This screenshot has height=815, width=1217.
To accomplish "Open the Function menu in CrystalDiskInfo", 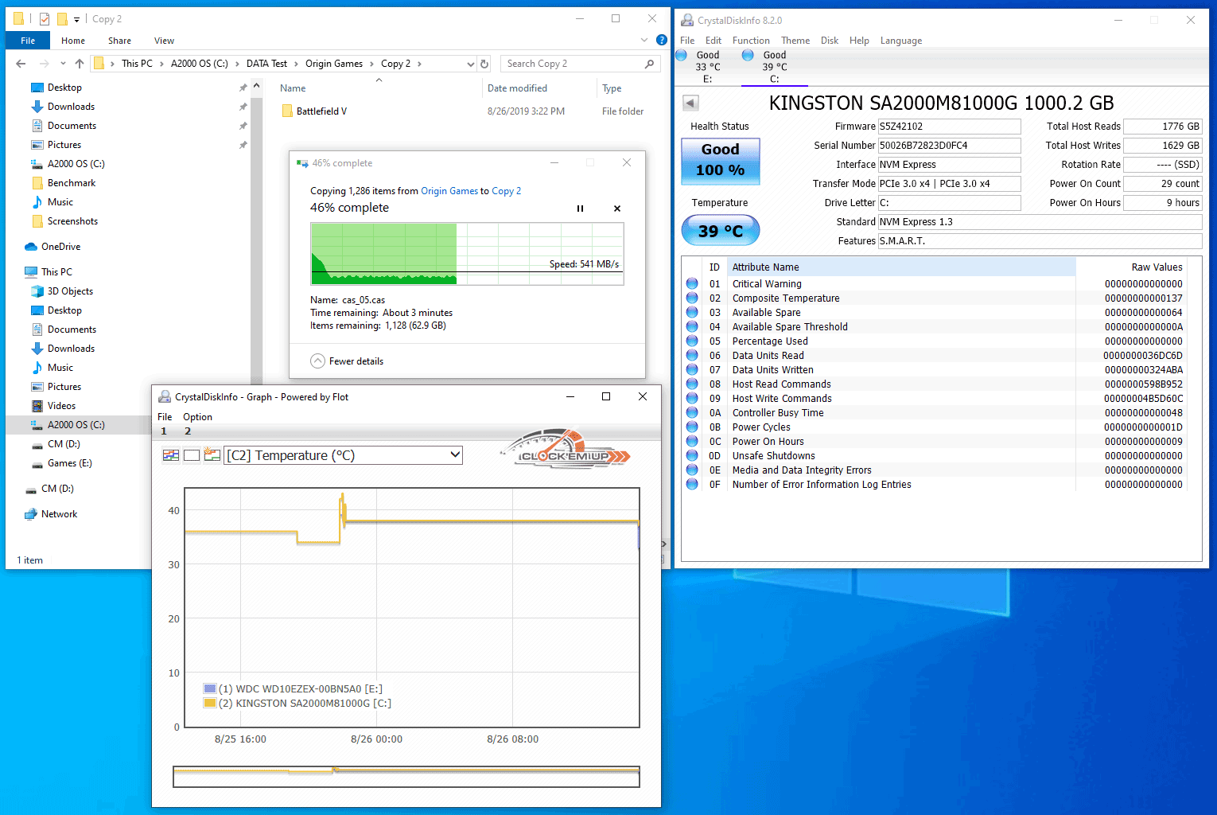I will pyautogui.click(x=751, y=41).
